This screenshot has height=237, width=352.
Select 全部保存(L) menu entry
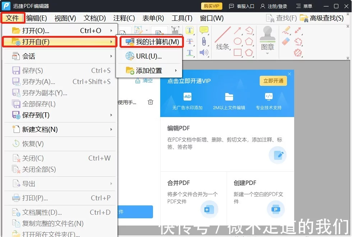tap(60, 104)
